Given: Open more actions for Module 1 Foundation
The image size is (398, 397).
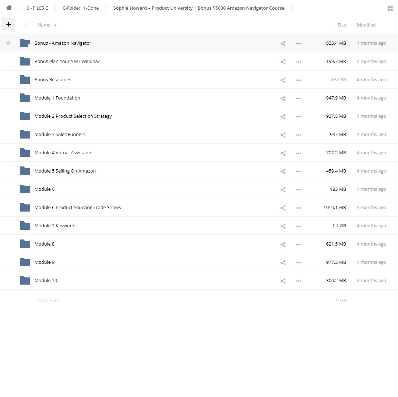Looking at the screenshot, I should click(299, 98).
